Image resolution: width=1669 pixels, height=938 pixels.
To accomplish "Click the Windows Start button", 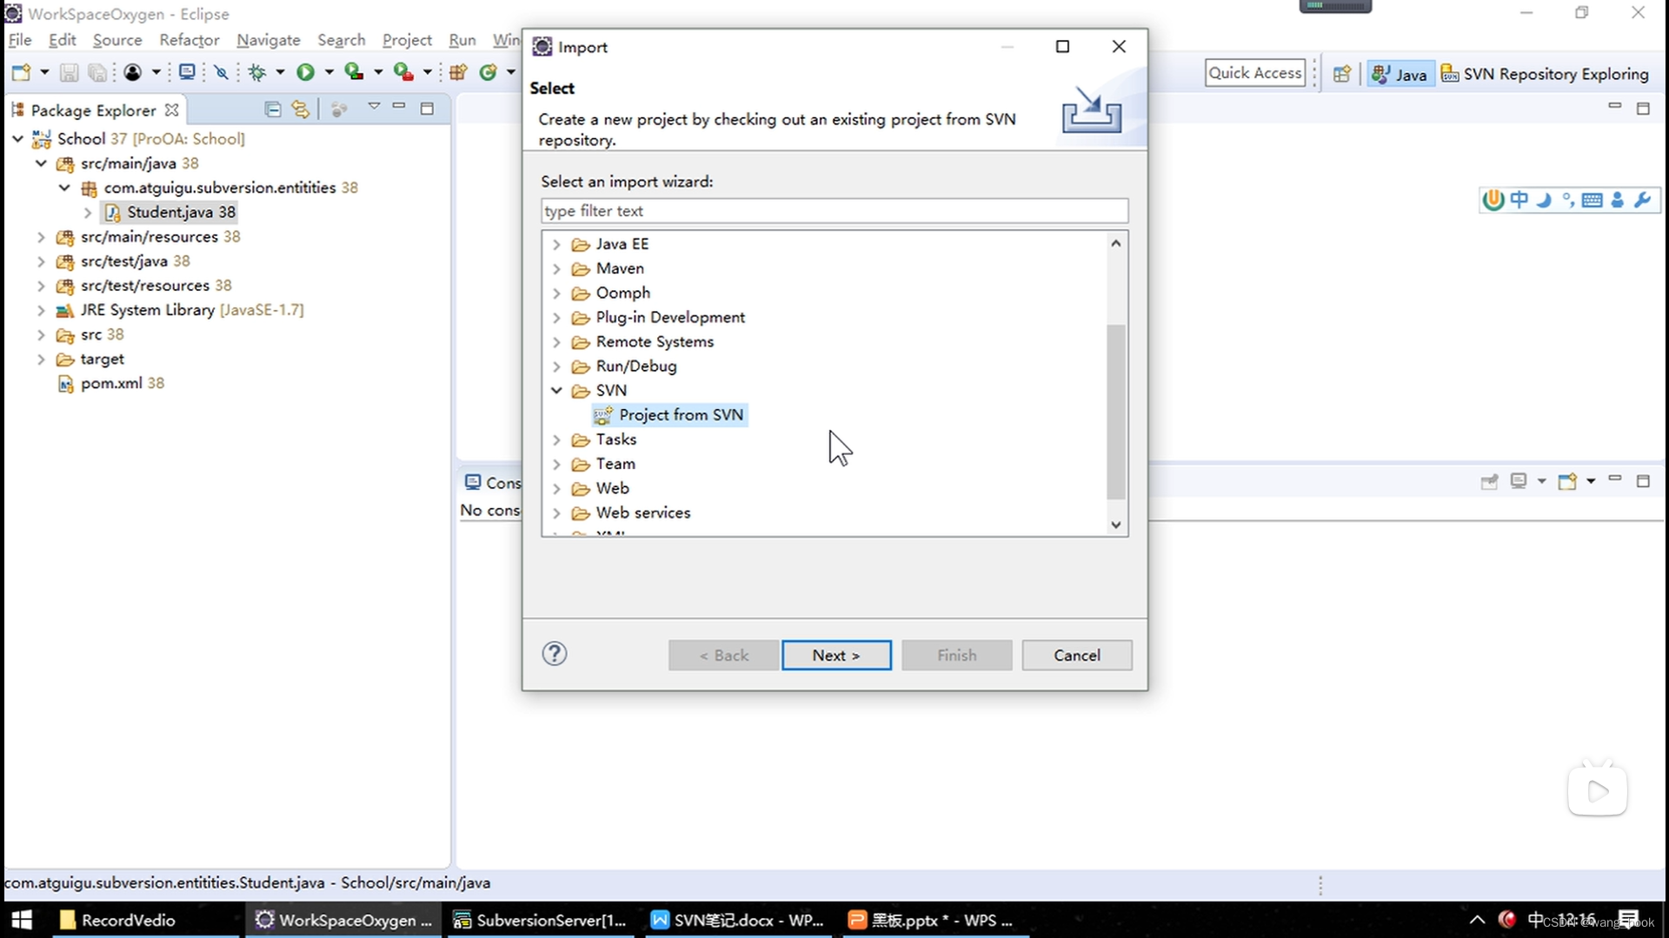I will click(22, 920).
